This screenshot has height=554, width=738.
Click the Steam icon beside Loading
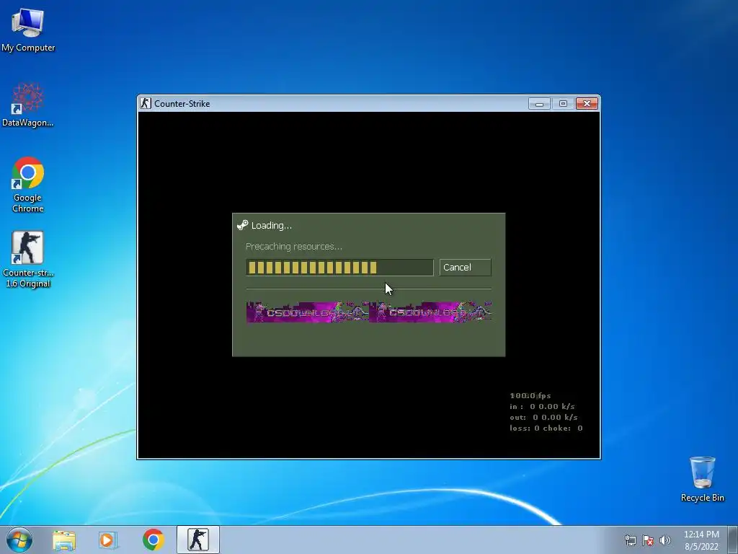[x=242, y=225]
